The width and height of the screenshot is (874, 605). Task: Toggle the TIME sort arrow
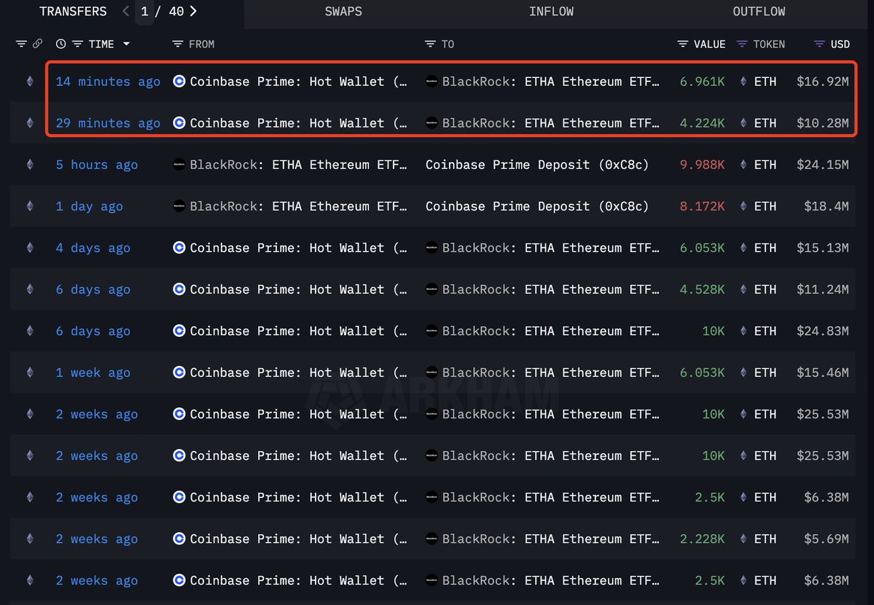point(127,44)
